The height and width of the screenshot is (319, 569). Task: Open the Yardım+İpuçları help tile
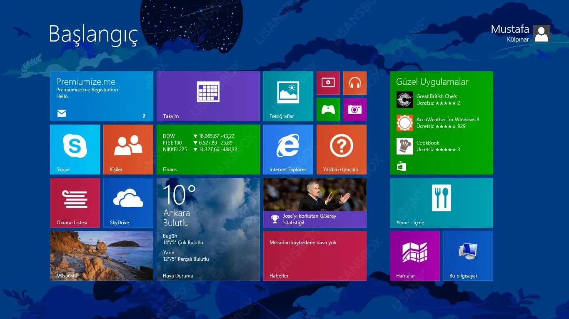(x=342, y=150)
